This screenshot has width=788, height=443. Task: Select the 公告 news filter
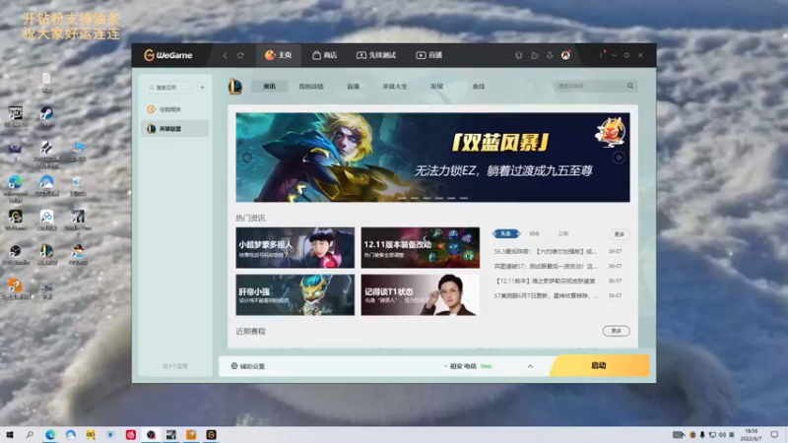562,233
